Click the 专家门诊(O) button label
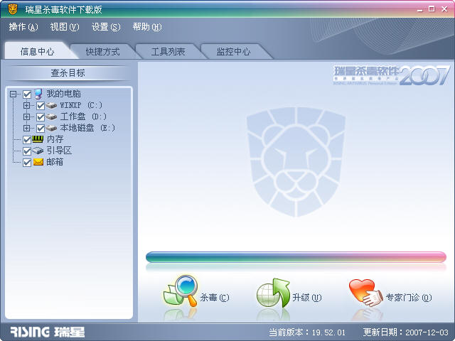Image resolution: width=455 pixels, height=341 pixels. pyautogui.click(x=408, y=298)
